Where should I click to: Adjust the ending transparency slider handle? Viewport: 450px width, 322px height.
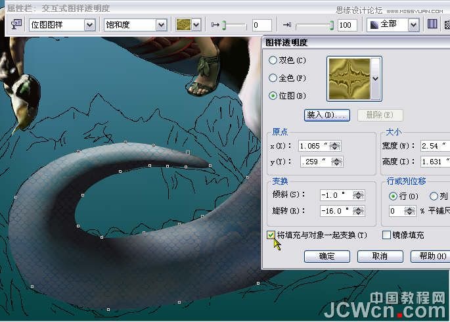coord(332,25)
